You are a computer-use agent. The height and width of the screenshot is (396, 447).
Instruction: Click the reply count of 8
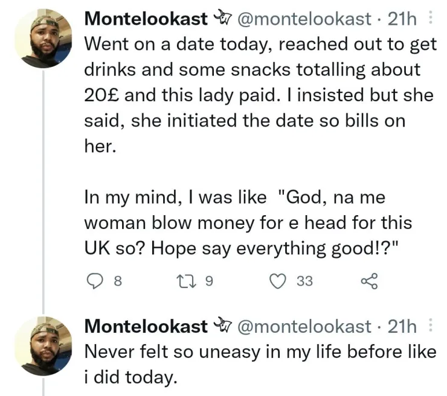(x=118, y=280)
